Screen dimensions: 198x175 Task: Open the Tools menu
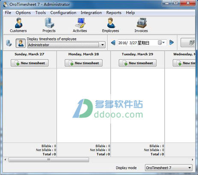point(41,13)
